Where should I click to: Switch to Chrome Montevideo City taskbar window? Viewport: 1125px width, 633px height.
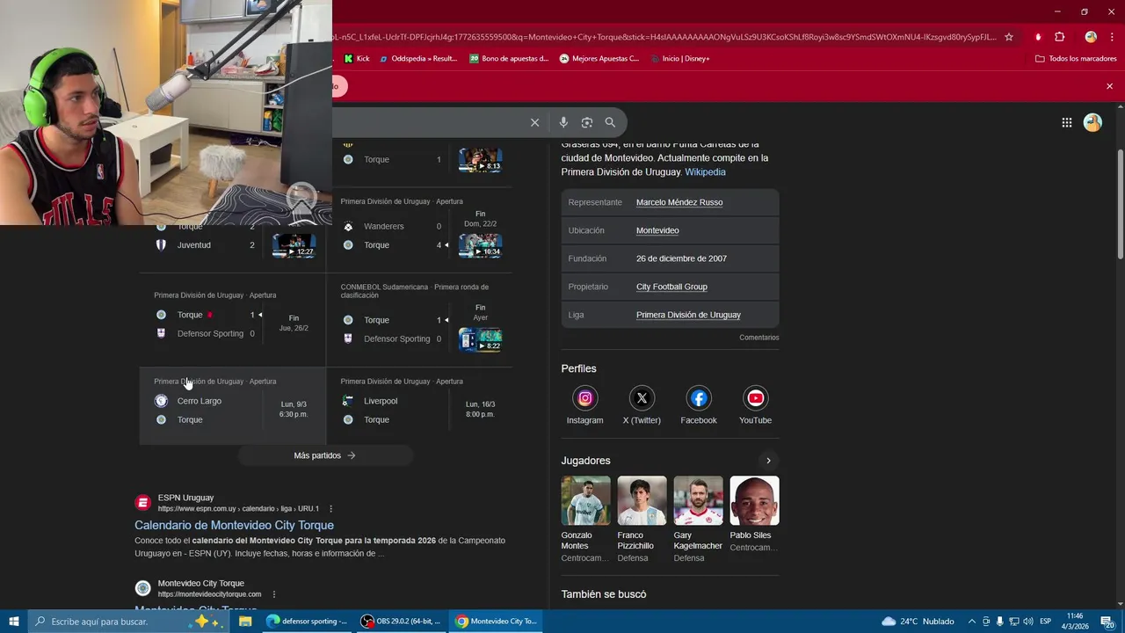tap(496, 622)
